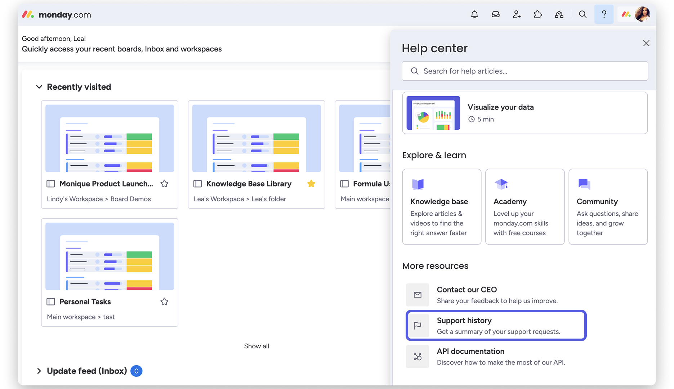Open the apps puzzle-piece icon
The image size is (674, 389).
tap(538, 14)
